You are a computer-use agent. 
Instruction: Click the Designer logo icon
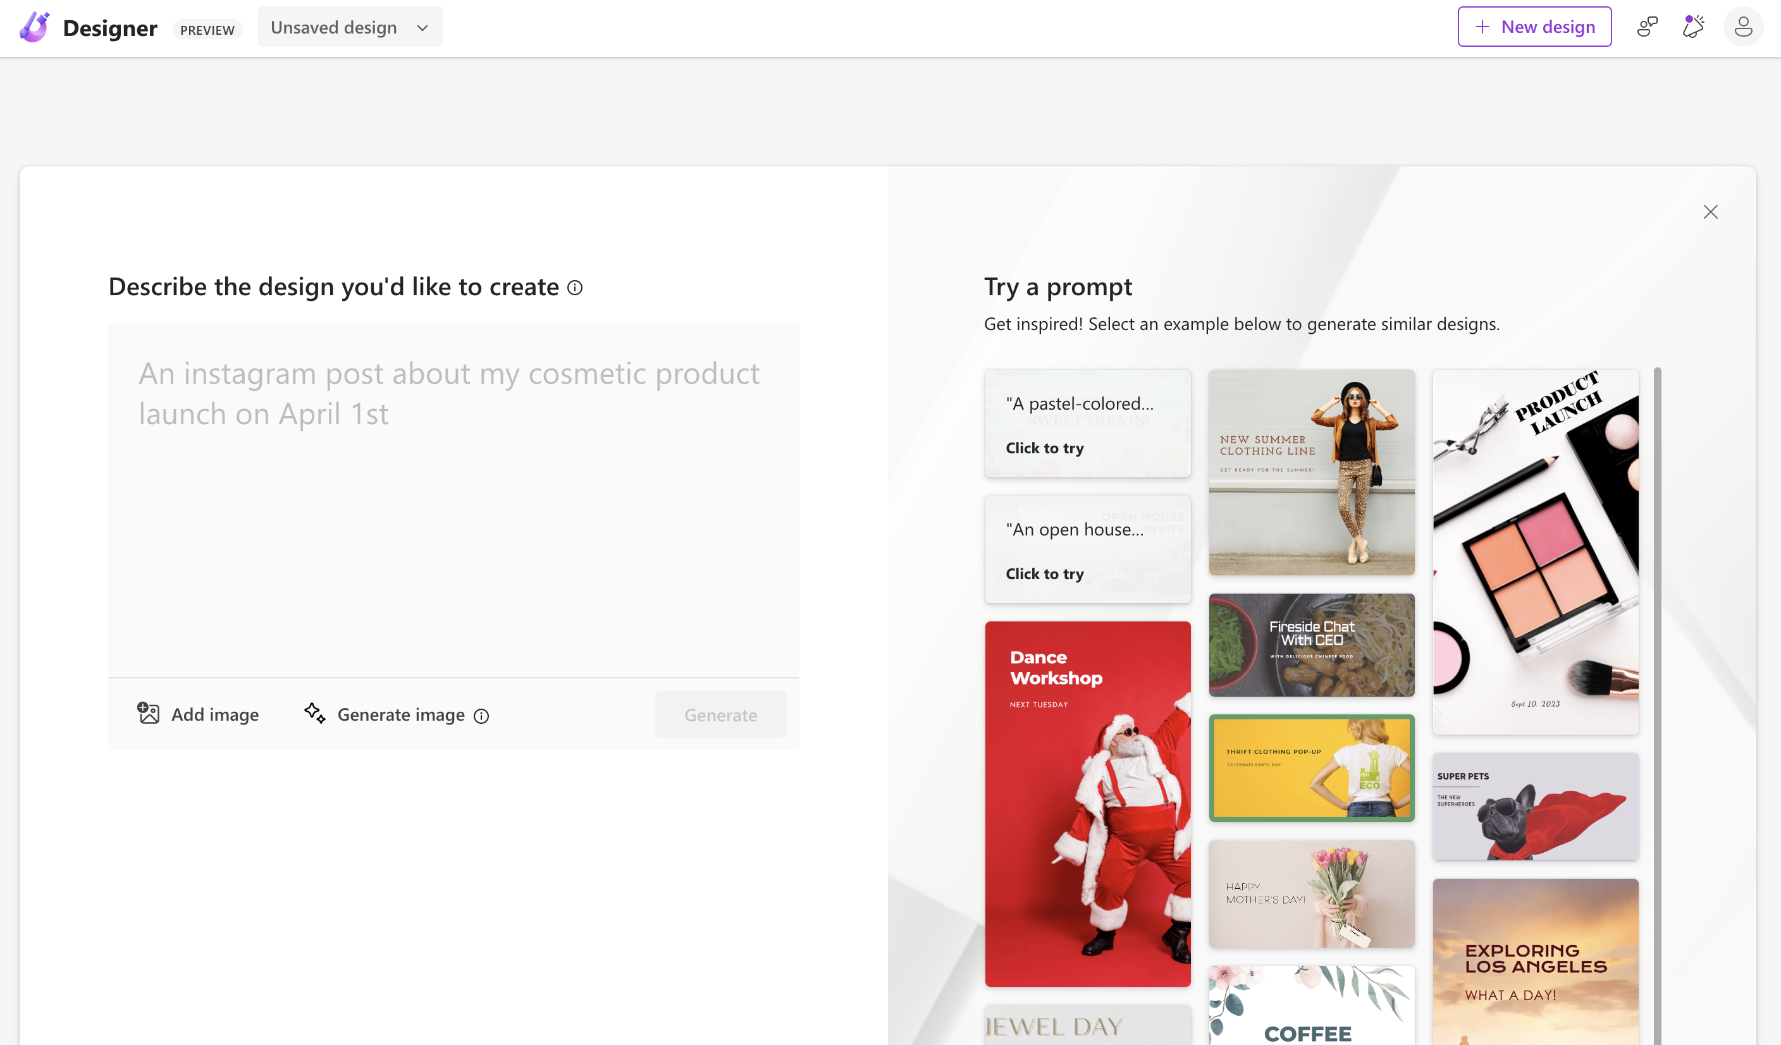(34, 27)
